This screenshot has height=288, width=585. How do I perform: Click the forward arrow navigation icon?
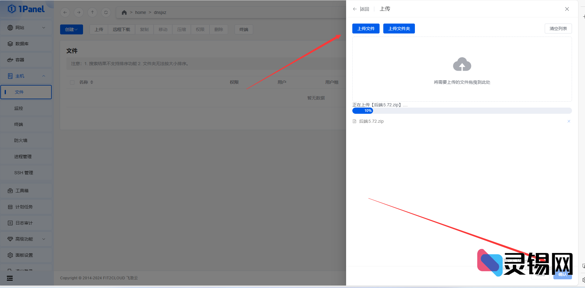click(x=79, y=12)
